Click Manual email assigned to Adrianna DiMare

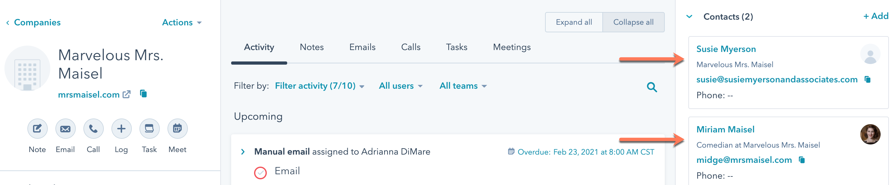tap(342, 151)
